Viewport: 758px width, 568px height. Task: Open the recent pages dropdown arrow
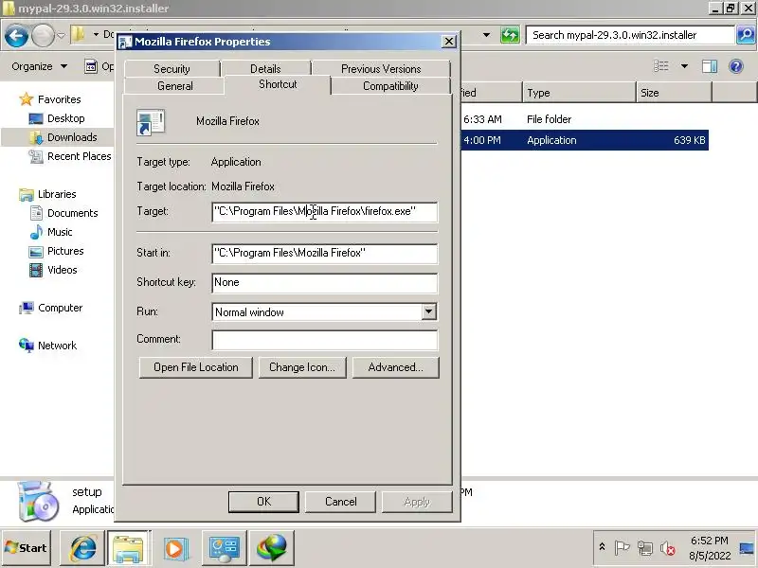click(x=61, y=35)
